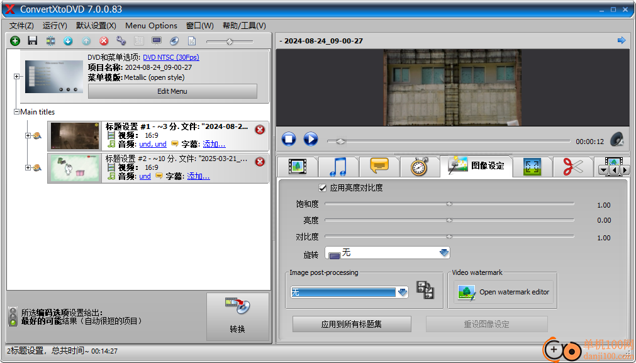Open the 窗口(W) menu

(x=200, y=26)
